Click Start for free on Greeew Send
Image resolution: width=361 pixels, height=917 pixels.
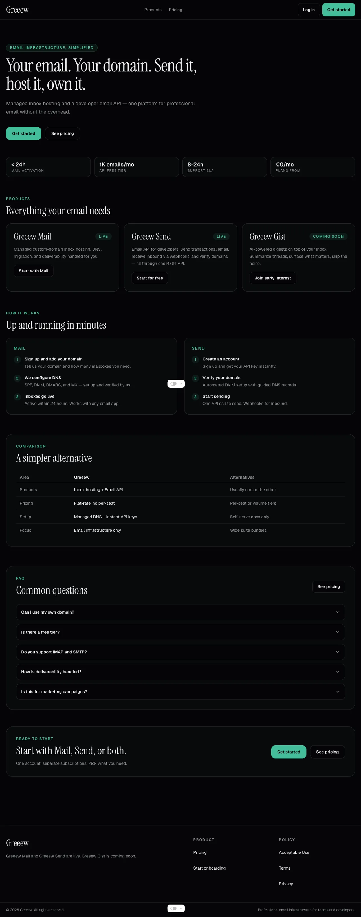point(149,278)
